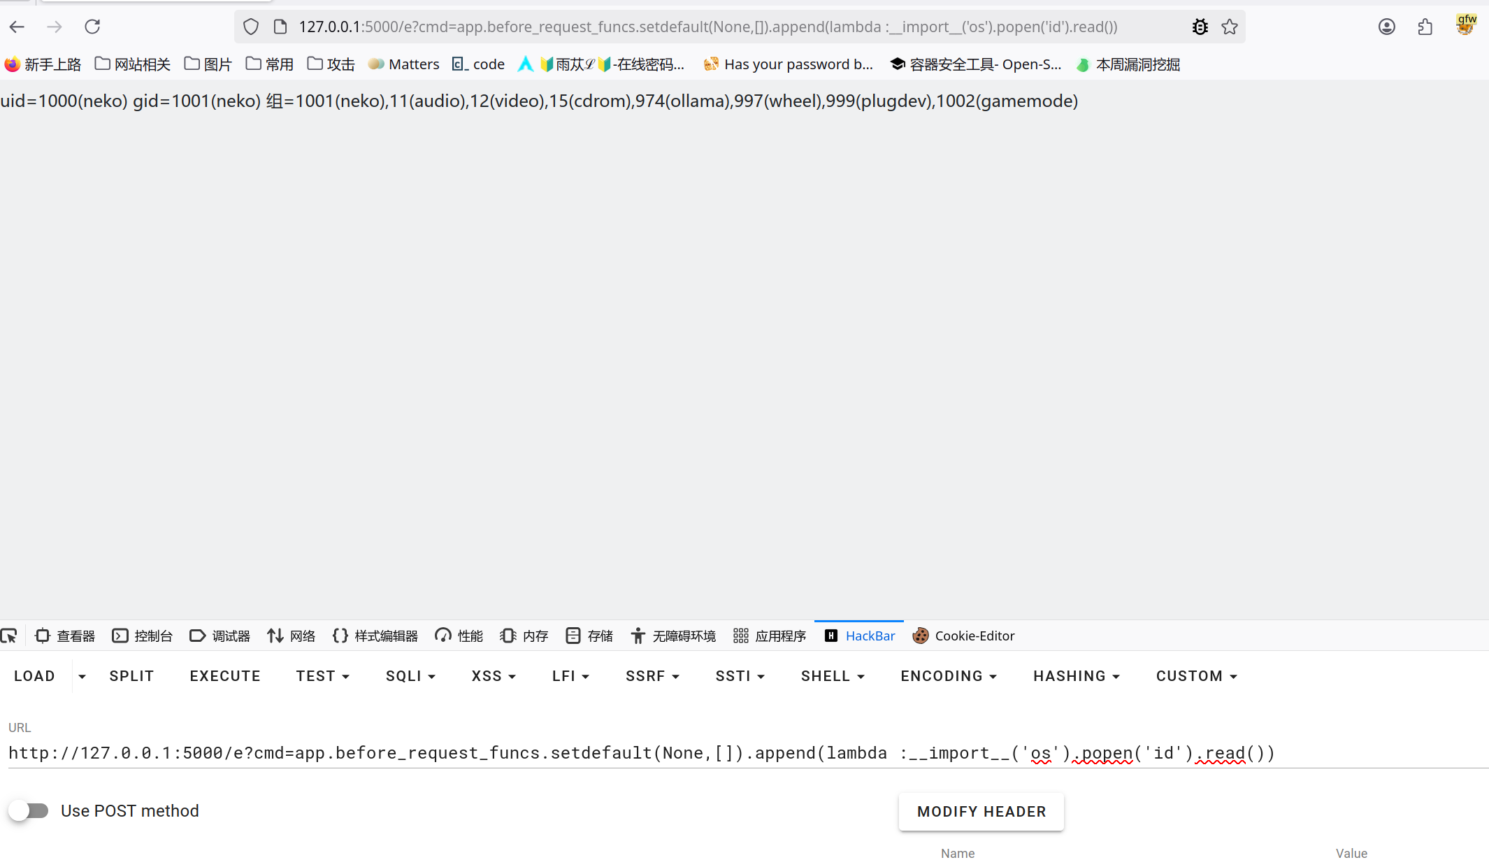
Task: Open the ENCODING dropdown
Action: (x=948, y=676)
